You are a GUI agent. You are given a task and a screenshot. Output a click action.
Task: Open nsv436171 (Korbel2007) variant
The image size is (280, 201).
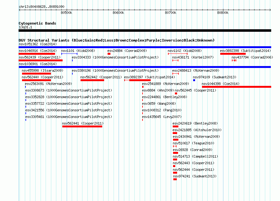[193, 57]
